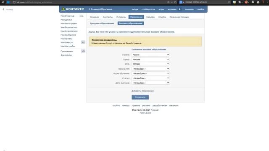Open люди in the top navigation

(x=134, y=9)
